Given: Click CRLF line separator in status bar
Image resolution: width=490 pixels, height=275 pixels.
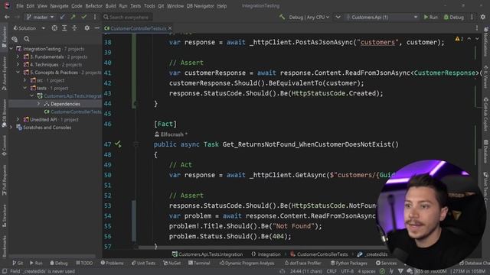Looking at the screenshot, I should click(x=332, y=271).
